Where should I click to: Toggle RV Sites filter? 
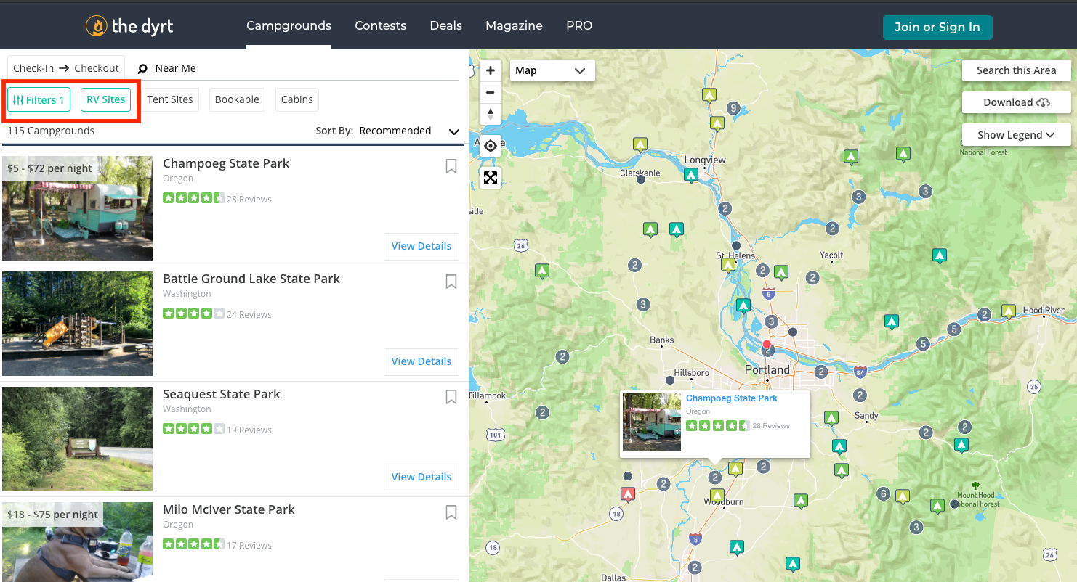tap(105, 99)
